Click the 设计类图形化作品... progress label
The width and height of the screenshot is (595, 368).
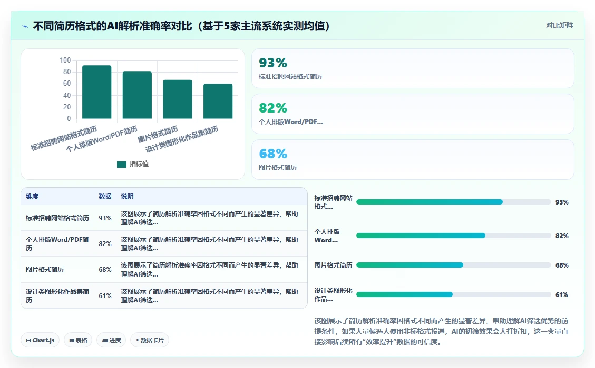[x=333, y=294]
